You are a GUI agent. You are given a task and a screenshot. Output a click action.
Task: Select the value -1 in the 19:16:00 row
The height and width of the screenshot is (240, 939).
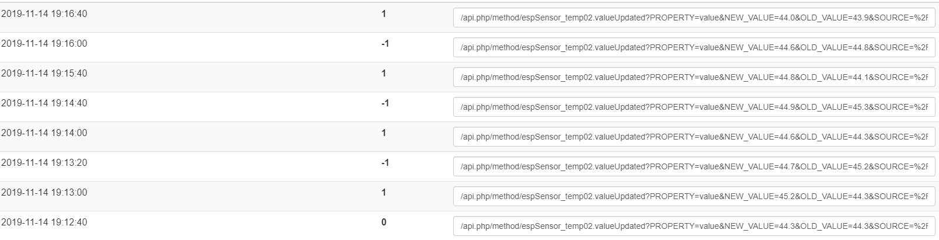[x=385, y=43]
